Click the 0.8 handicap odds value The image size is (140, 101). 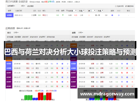pyautogui.click(x=106, y=15)
